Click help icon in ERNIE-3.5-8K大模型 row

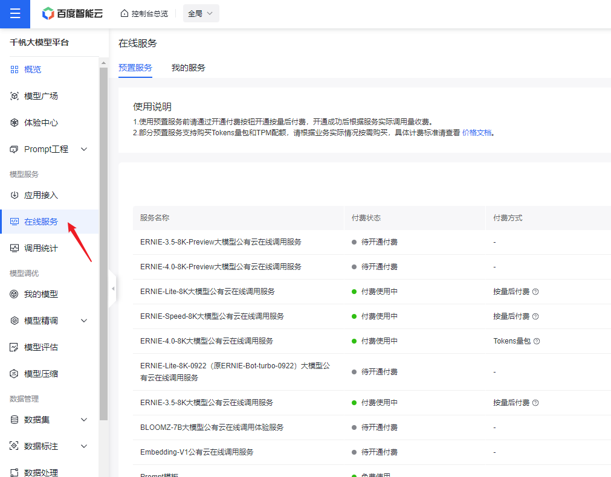535,403
